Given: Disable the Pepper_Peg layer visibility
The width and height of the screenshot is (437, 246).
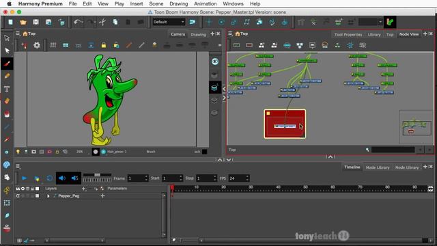Looking at the screenshot, I should tap(18, 196).
